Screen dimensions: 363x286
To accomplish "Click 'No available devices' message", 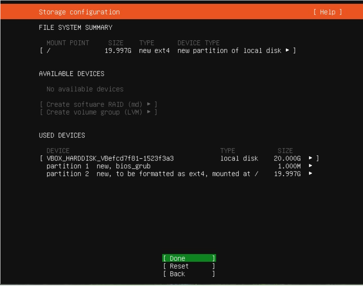I will (x=85, y=89).
